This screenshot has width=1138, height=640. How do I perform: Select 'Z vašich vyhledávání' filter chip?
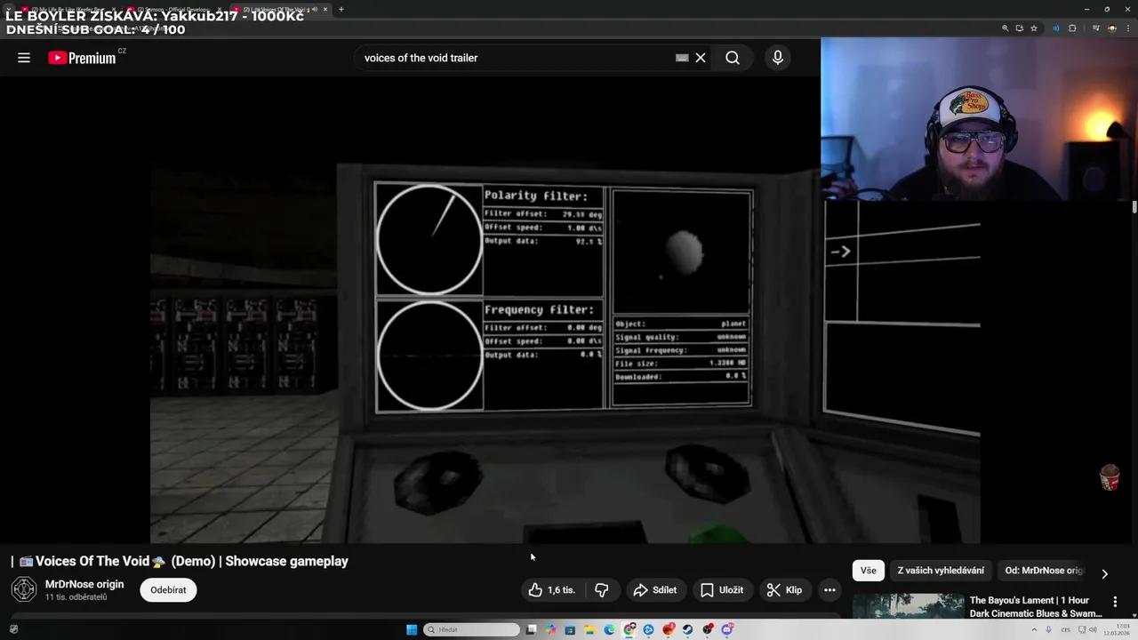pos(941,571)
